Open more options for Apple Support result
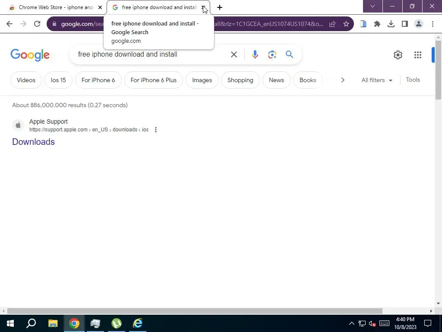The height and width of the screenshot is (332, 442). (x=155, y=130)
